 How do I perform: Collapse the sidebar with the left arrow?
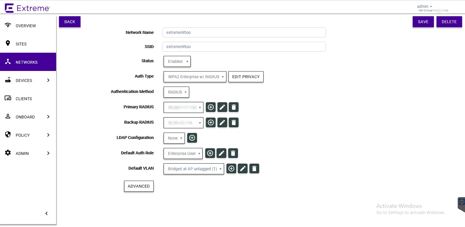tap(46, 213)
